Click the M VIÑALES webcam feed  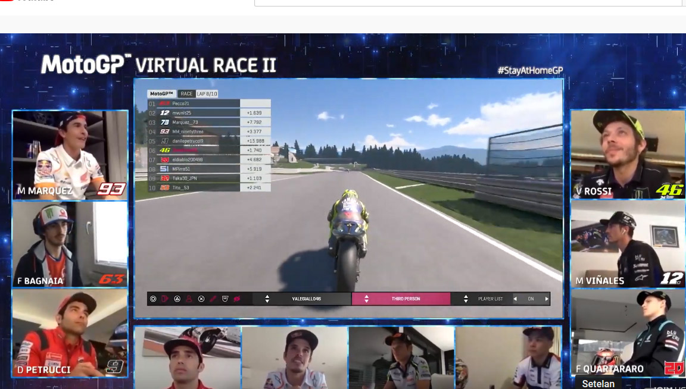pyautogui.click(x=628, y=243)
